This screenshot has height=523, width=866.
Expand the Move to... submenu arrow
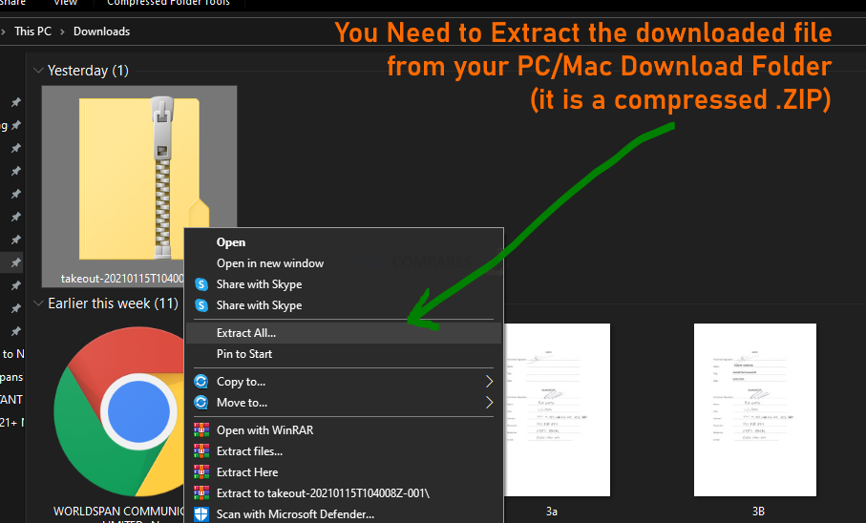coord(489,403)
